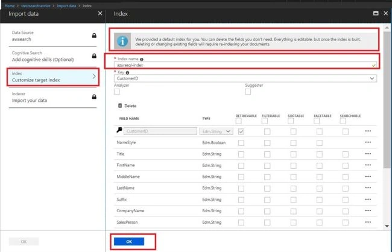Click the SalesPerson field name
The height and width of the screenshot is (252, 392).
(127, 222)
